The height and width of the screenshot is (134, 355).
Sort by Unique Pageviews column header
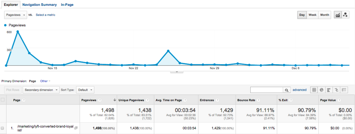(132, 100)
